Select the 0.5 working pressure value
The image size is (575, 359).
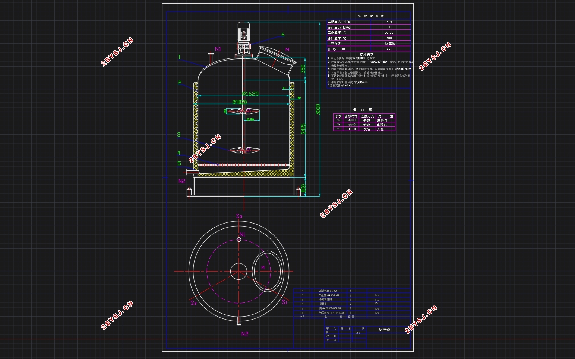click(389, 22)
